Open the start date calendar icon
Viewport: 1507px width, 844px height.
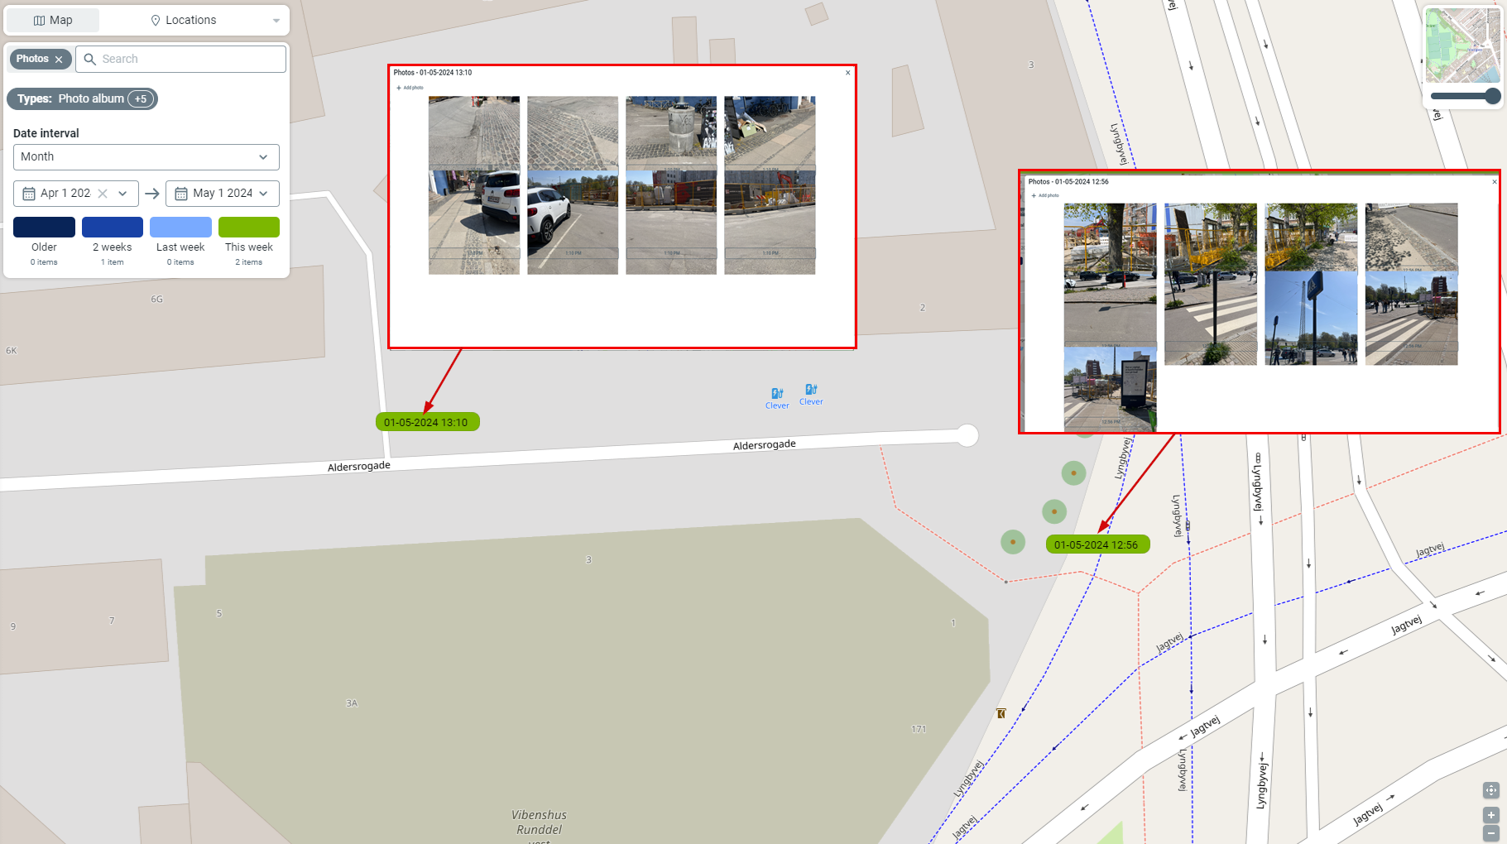(x=29, y=194)
